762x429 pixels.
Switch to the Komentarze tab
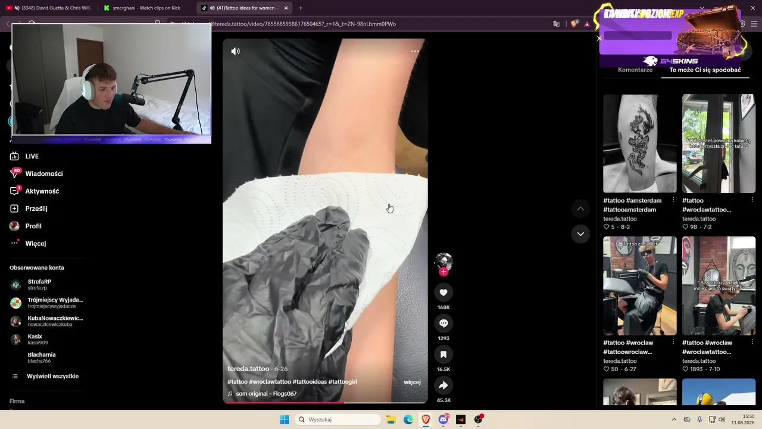[x=635, y=70]
